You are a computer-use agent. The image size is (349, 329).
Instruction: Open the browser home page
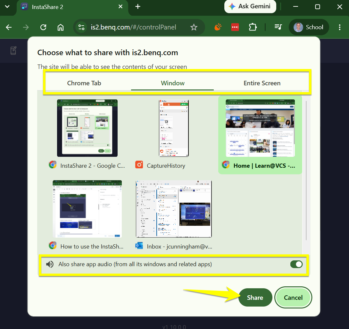pyautogui.click(x=61, y=27)
